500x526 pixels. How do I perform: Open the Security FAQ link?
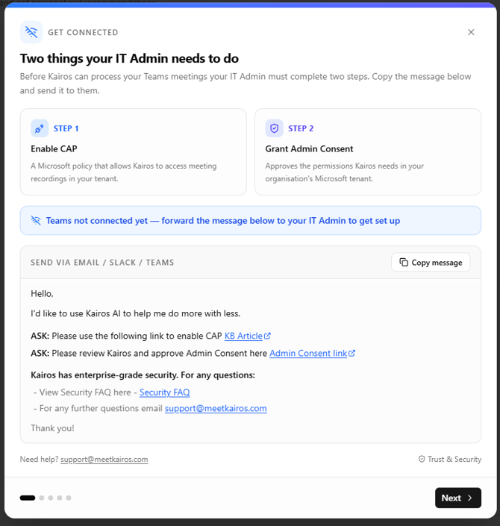[164, 392]
